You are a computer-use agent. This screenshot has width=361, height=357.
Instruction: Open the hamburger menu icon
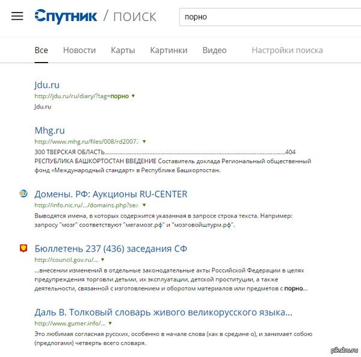tap(17, 16)
